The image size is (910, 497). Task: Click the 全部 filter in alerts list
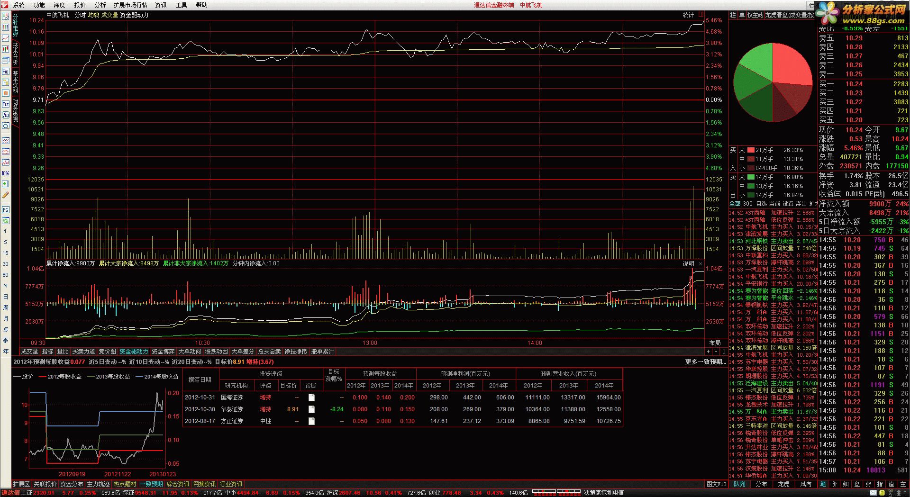coord(735,204)
